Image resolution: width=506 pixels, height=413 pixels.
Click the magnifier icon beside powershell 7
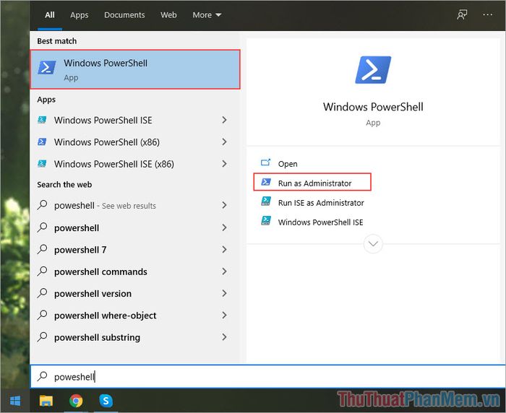tap(42, 249)
